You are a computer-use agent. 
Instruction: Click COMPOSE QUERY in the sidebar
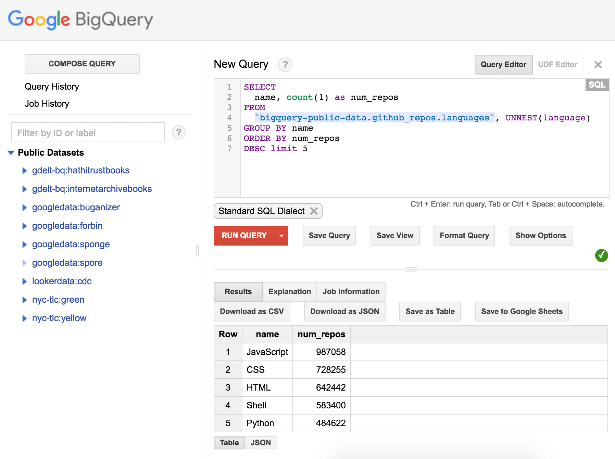click(82, 64)
